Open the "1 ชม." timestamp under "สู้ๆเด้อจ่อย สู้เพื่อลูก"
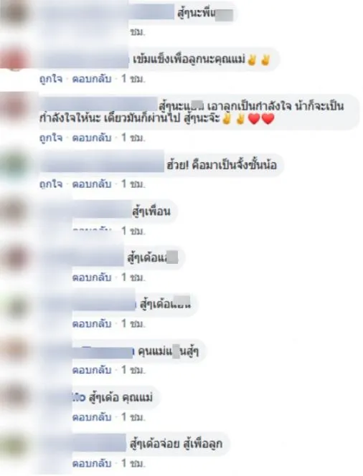This screenshot has width=363, height=476. [x=133, y=464]
